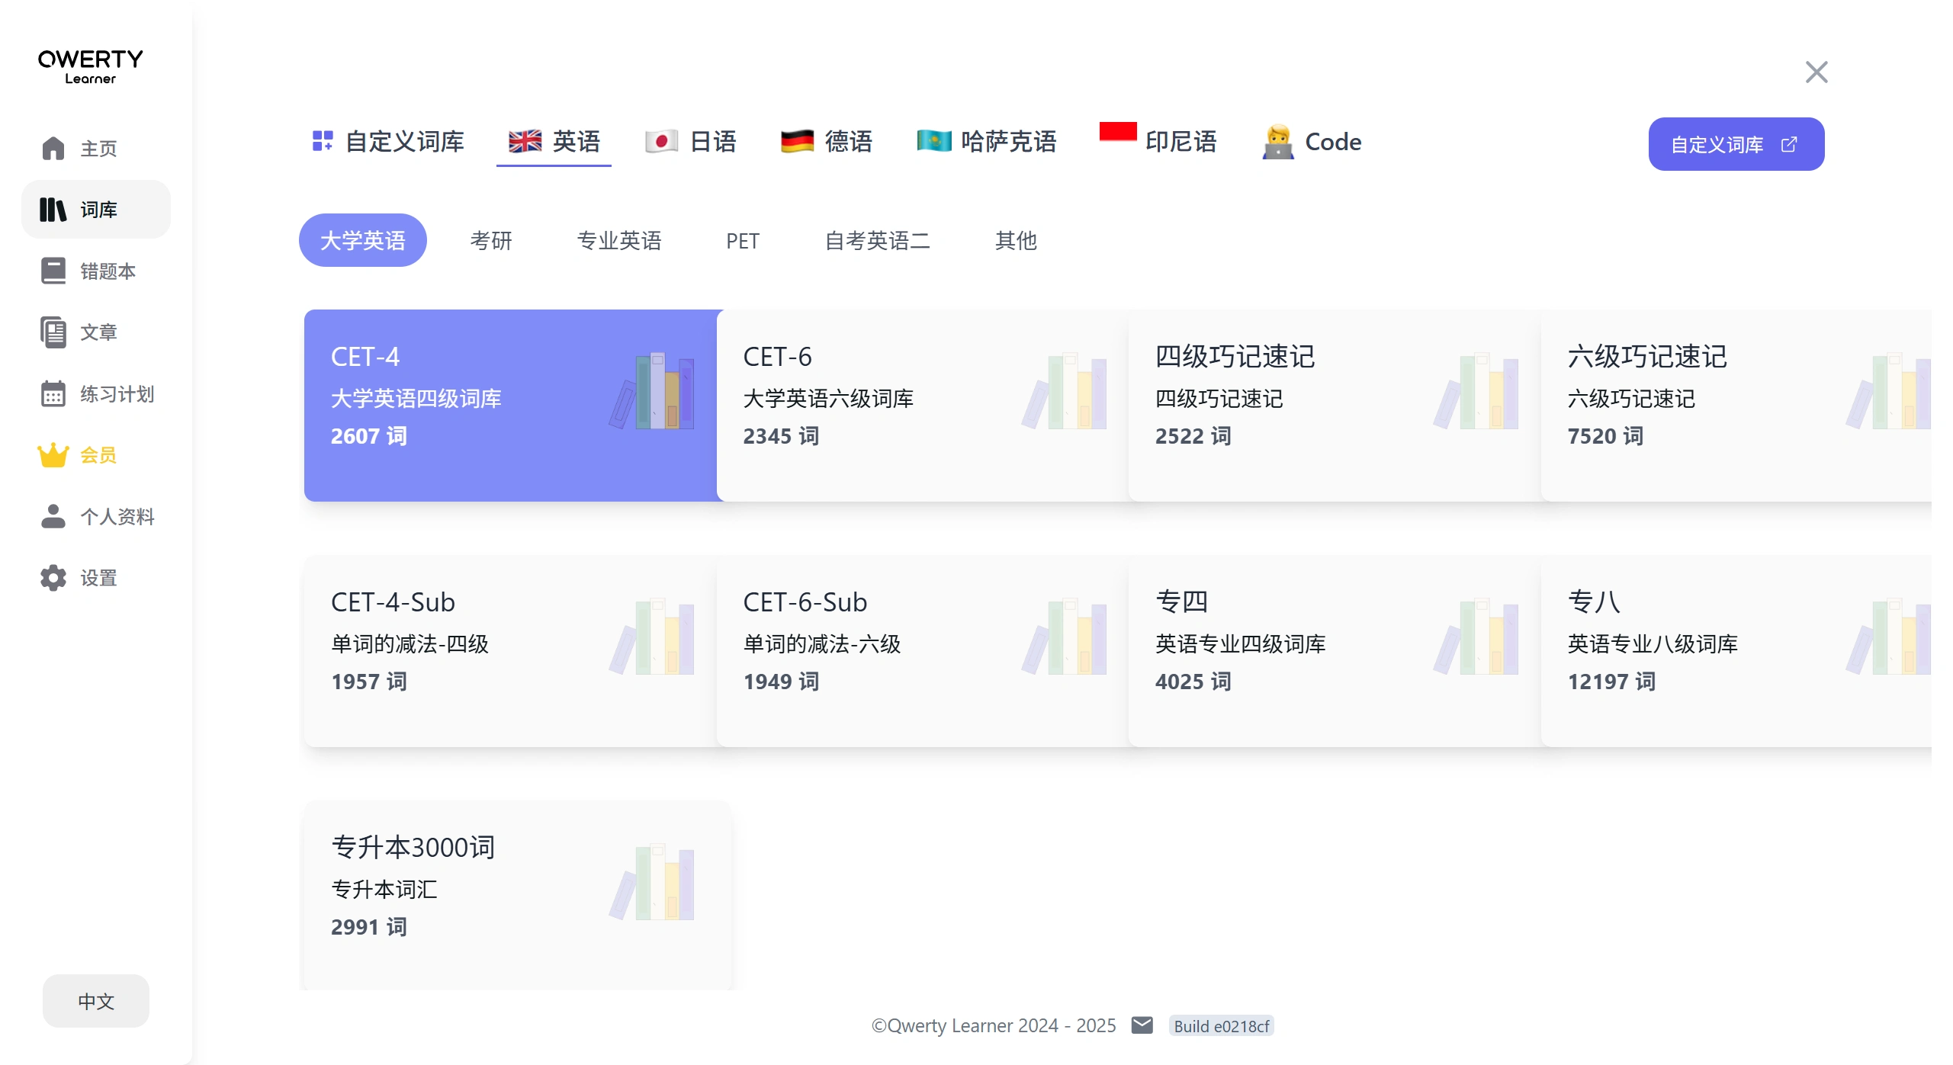1953x1065 pixels.
Task: Click the 会员 crown icon
Action: coord(53,455)
